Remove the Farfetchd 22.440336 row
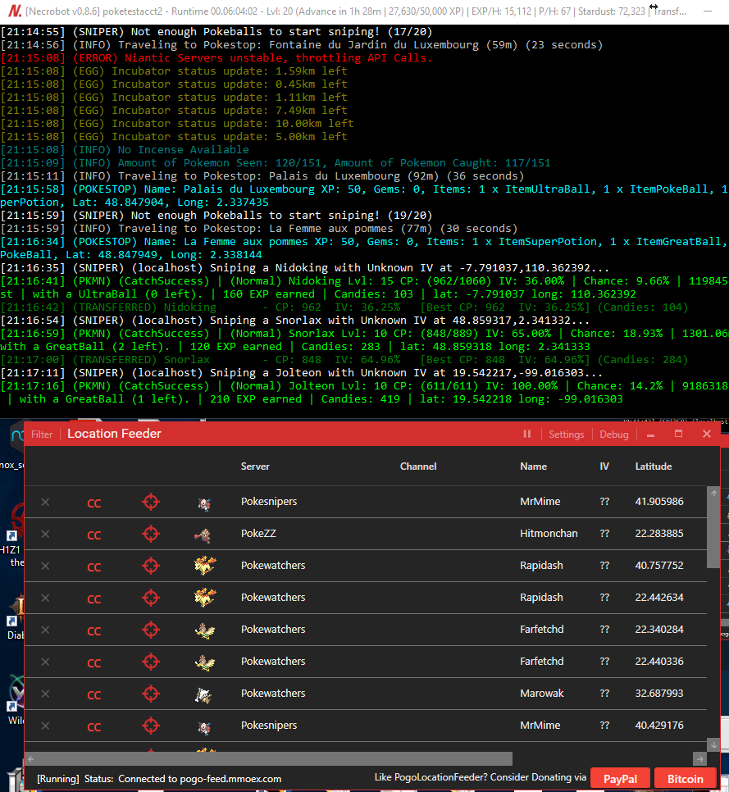The height and width of the screenshot is (792, 729). [45, 662]
